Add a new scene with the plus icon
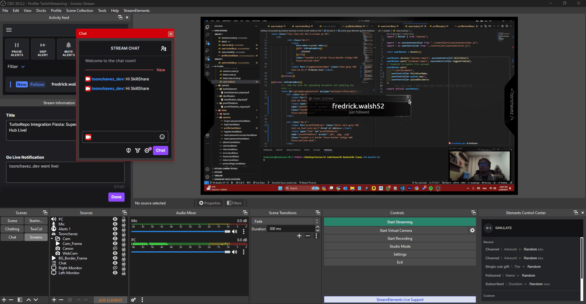Image resolution: width=586 pixels, height=304 pixels. (x=4, y=300)
